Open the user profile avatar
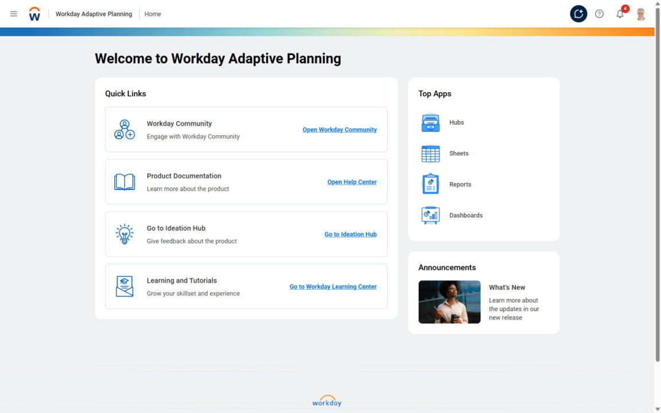Screen dimensions: 661x413 click(641, 14)
